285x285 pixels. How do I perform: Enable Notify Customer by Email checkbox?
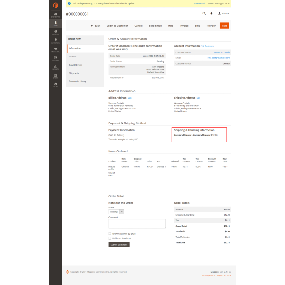point(110,234)
